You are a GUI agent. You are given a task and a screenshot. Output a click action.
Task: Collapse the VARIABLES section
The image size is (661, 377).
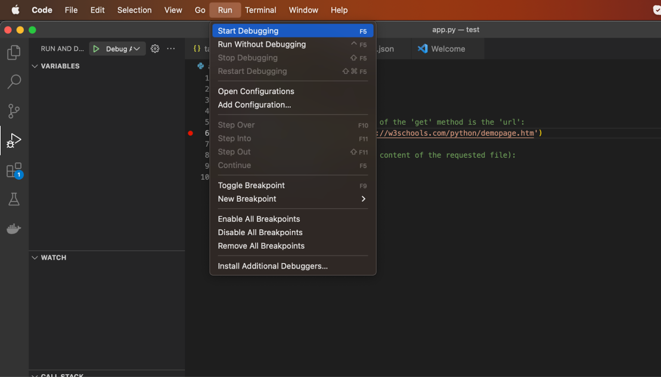(x=35, y=66)
